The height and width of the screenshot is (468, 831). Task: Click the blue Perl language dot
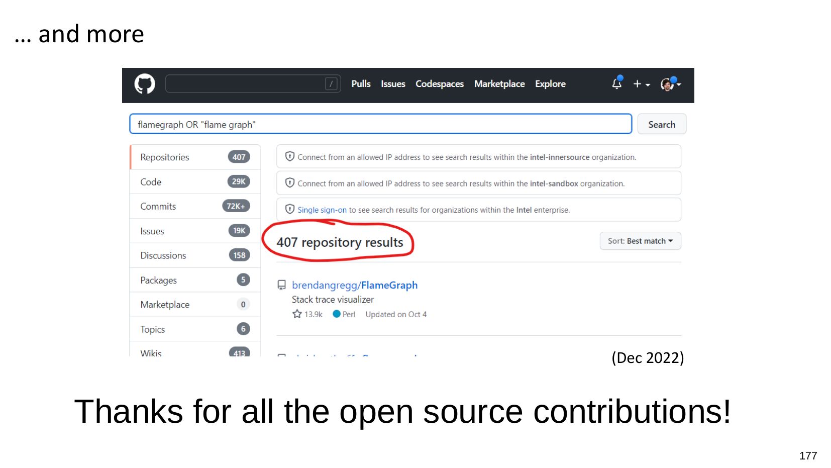pyautogui.click(x=337, y=314)
